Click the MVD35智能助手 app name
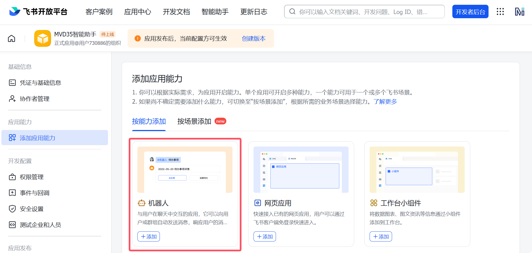The width and height of the screenshot is (532, 253). pyautogui.click(x=75, y=34)
